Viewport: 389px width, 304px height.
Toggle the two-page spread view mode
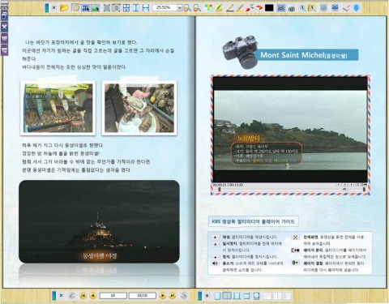[227, 295]
